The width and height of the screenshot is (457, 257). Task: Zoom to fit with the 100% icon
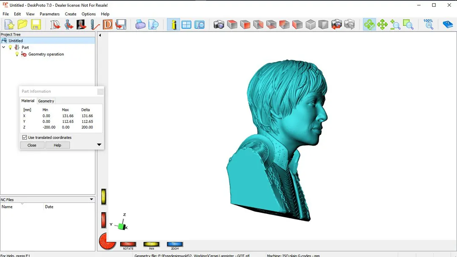point(428,25)
